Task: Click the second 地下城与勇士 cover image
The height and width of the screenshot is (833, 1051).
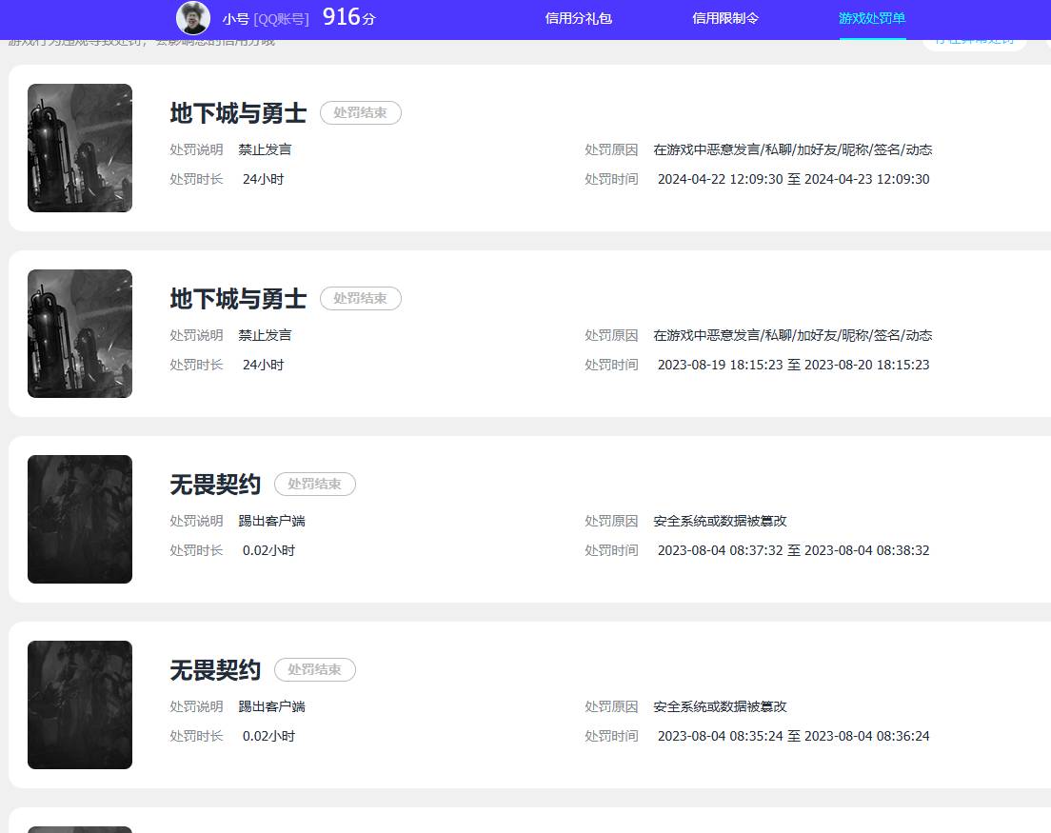Action: pos(79,333)
